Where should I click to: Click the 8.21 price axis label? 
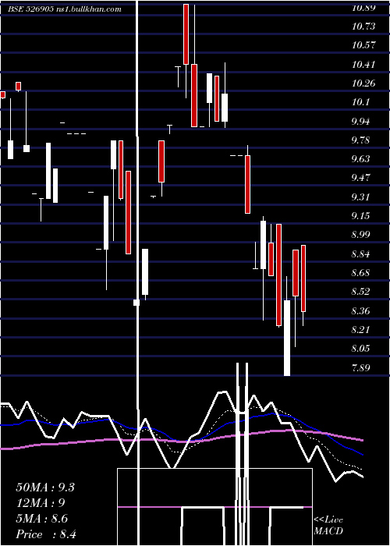[x=360, y=329]
